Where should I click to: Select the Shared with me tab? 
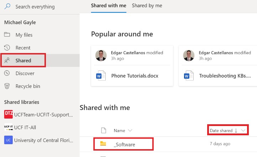coord(109,6)
